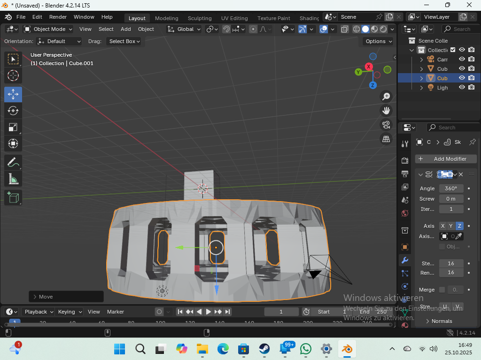Viewport: 481px width, 360px height.
Task: Click the Add Modifier button
Action: 446,159
